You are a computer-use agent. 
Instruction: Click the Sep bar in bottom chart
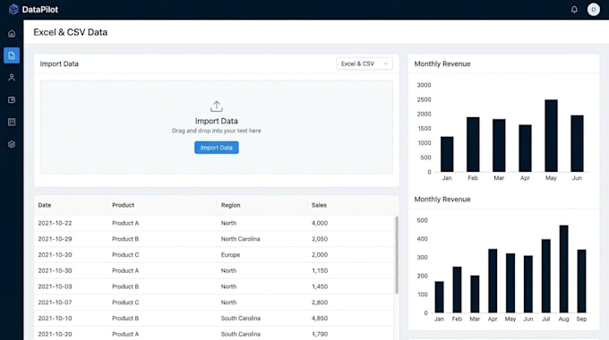click(x=581, y=281)
